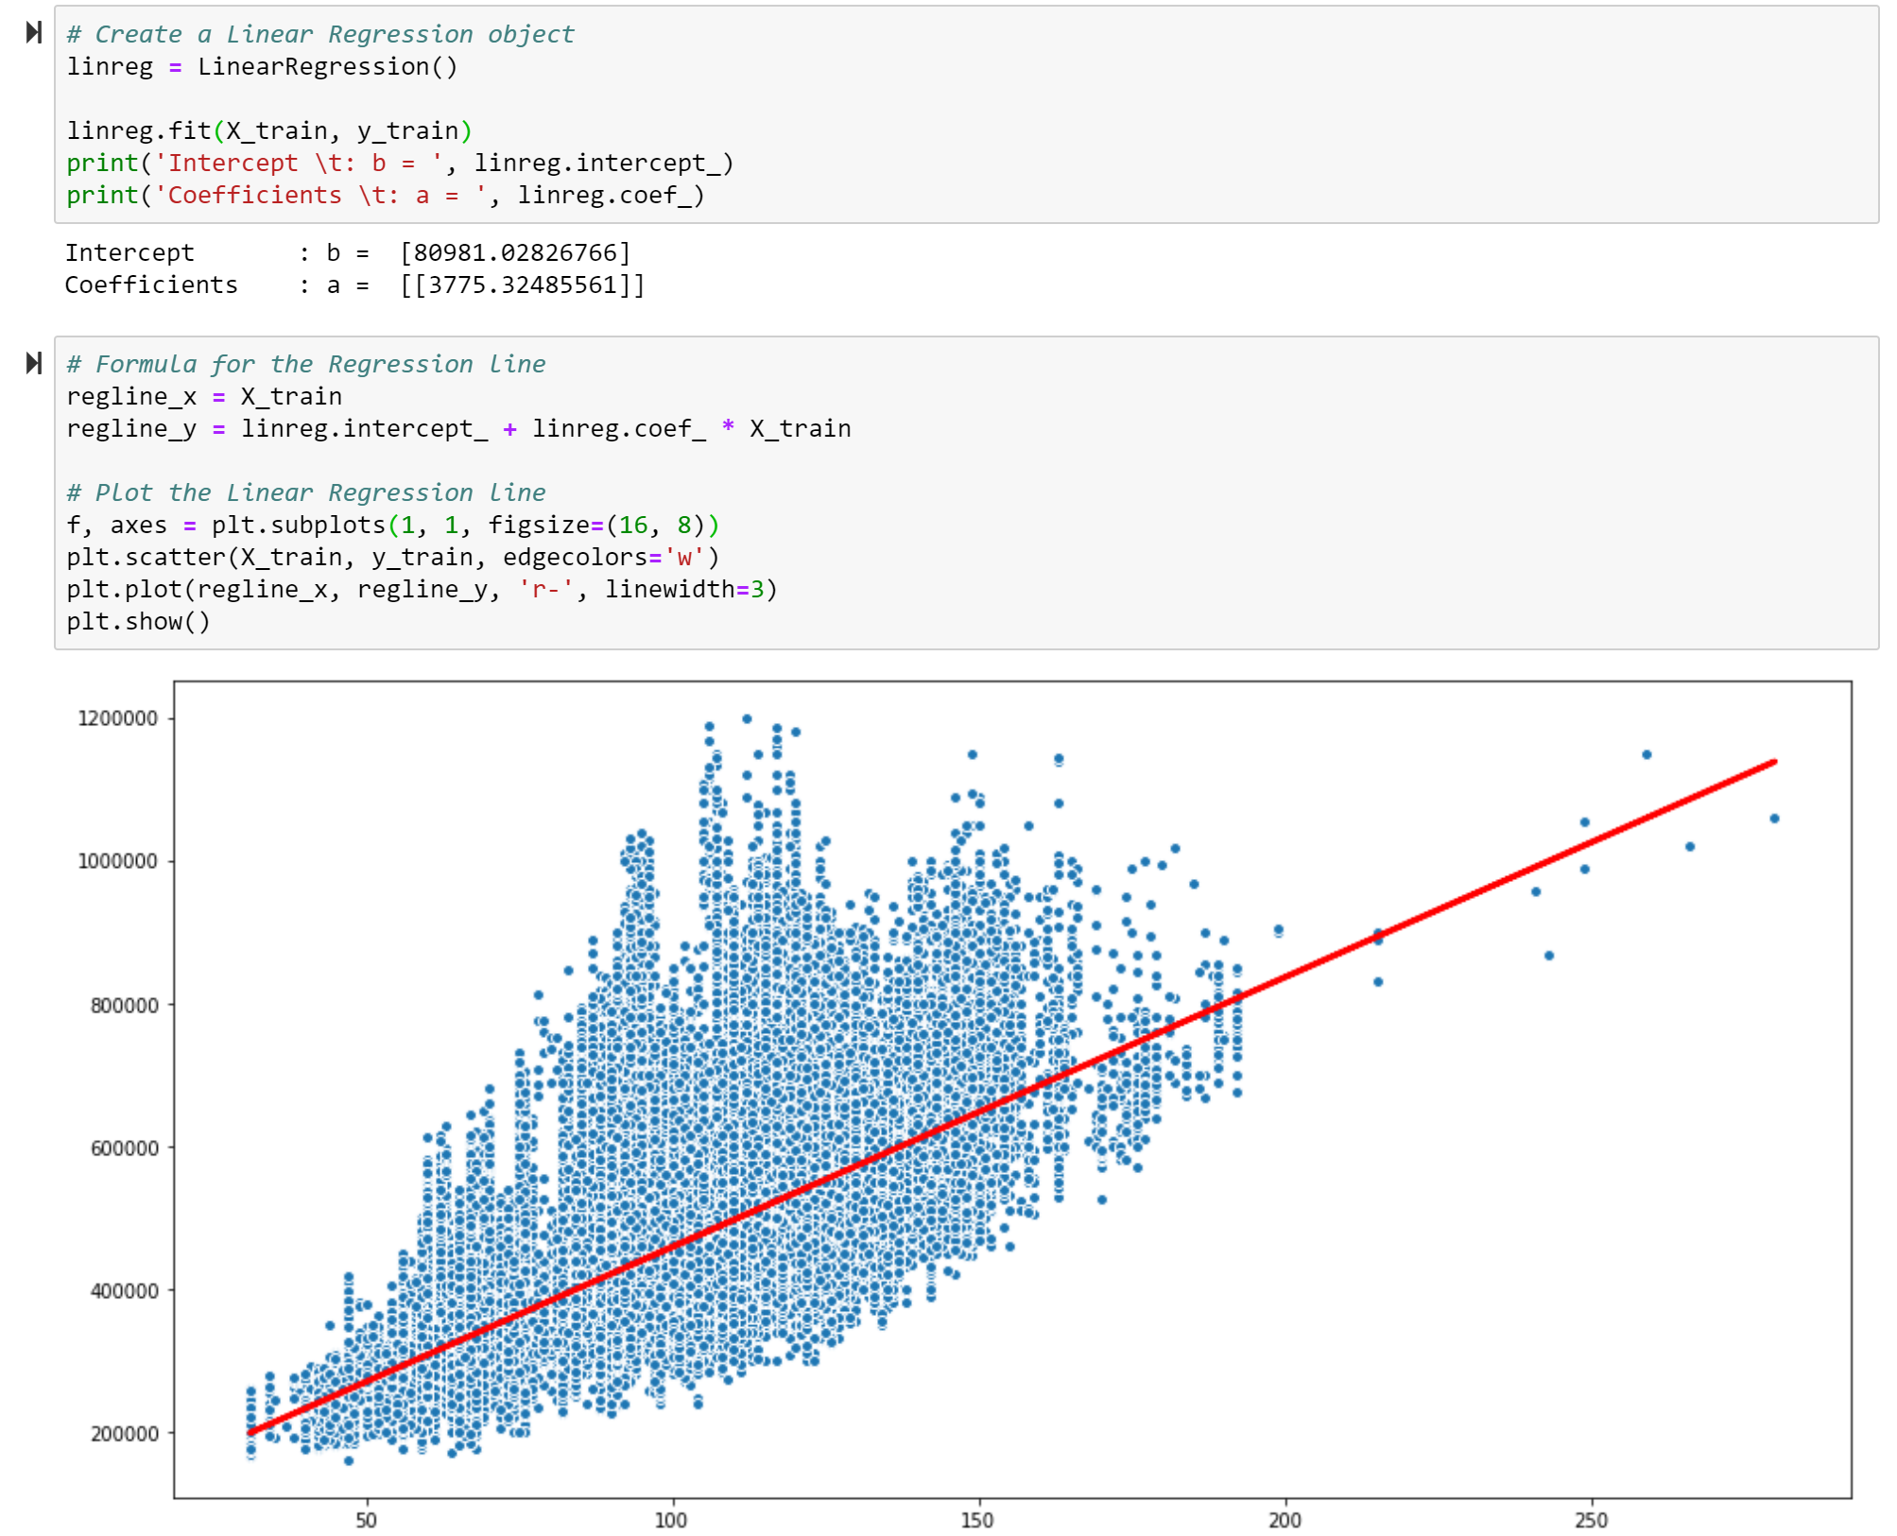This screenshot has width=1897, height=1536.
Task: Click the plt.subplots figsize code line
Action: tap(392, 526)
